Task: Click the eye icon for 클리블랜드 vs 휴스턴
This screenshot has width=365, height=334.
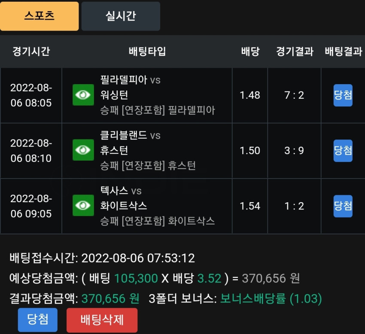Action: [x=83, y=150]
